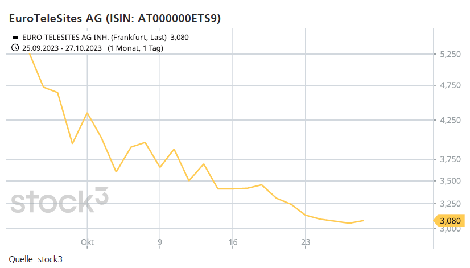Click the 4,750 y-axis label

(450, 85)
